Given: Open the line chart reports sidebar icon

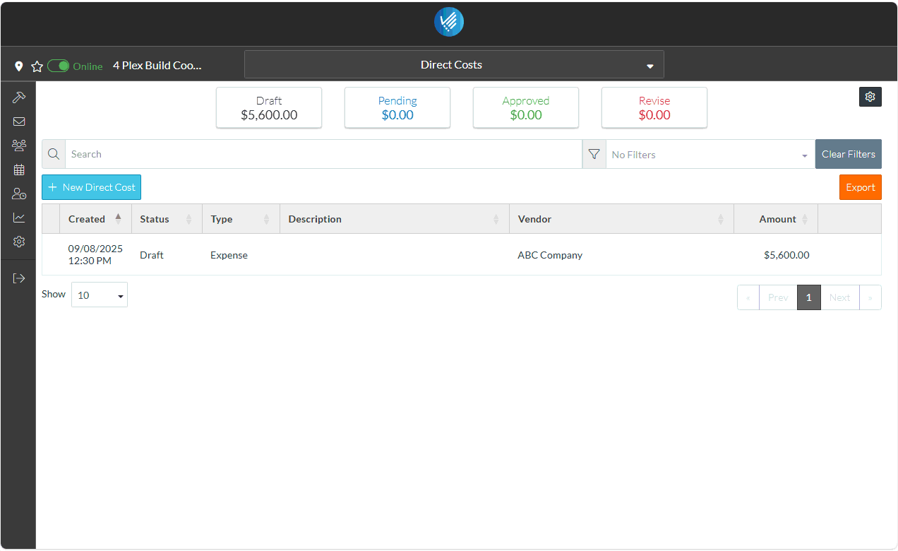Looking at the screenshot, I should tap(19, 218).
